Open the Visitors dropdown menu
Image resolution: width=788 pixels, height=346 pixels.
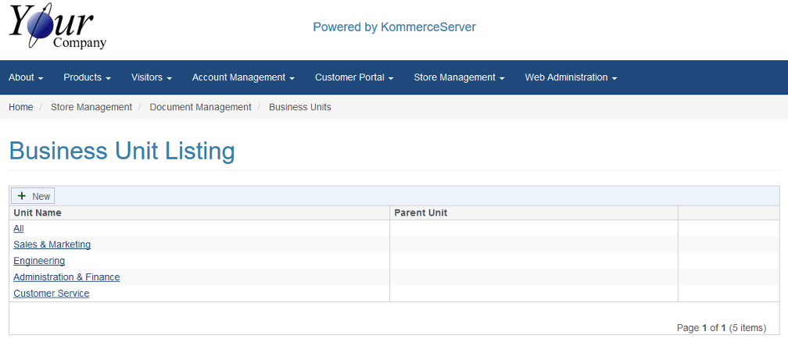[x=151, y=77]
